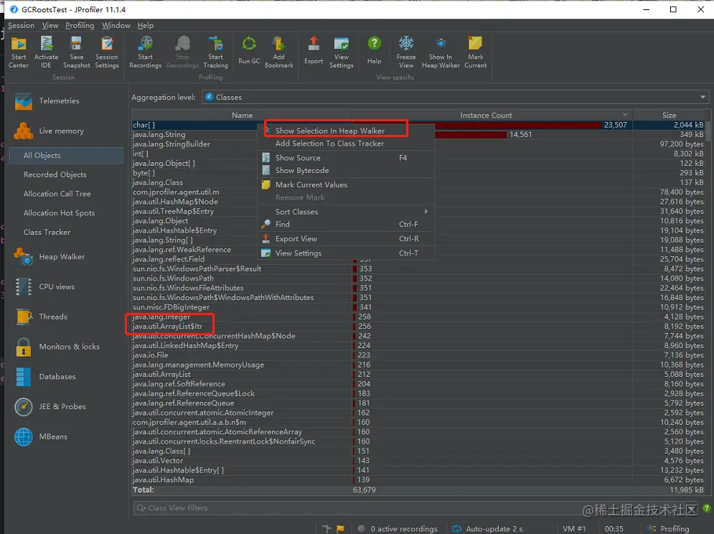The image size is (714, 534).
Task: Sort by Instance Count column header
Action: [492, 116]
